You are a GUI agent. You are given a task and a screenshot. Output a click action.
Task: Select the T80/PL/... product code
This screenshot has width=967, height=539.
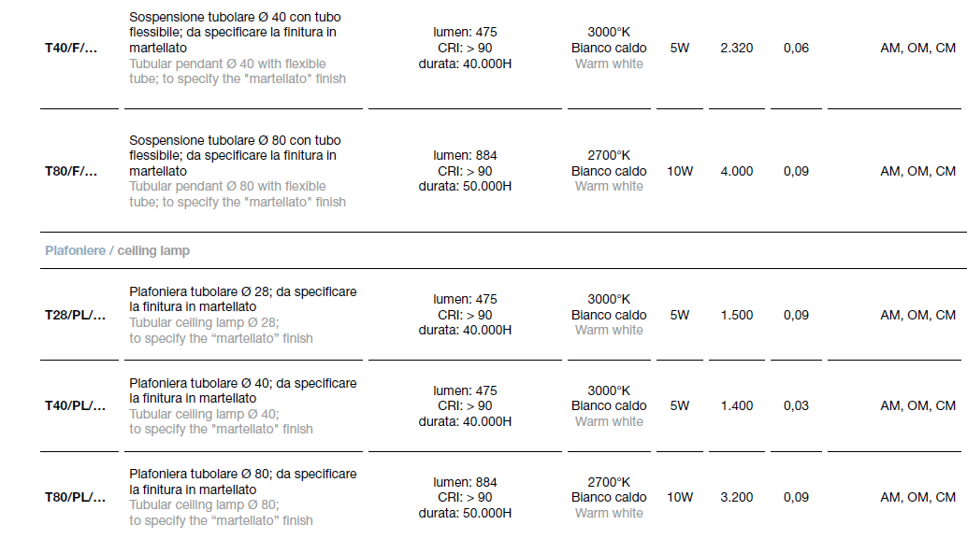(x=75, y=497)
